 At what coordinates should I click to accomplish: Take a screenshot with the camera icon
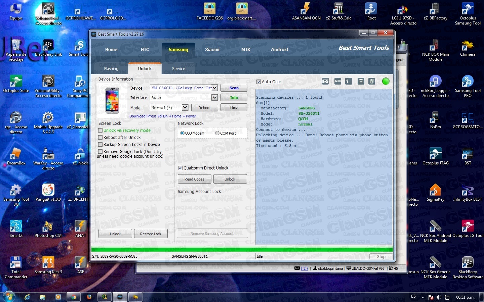[325, 81]
